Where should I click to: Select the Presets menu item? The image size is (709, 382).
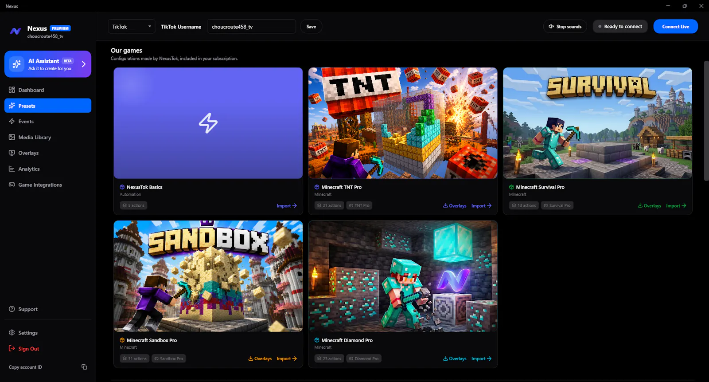coord(48,106)
